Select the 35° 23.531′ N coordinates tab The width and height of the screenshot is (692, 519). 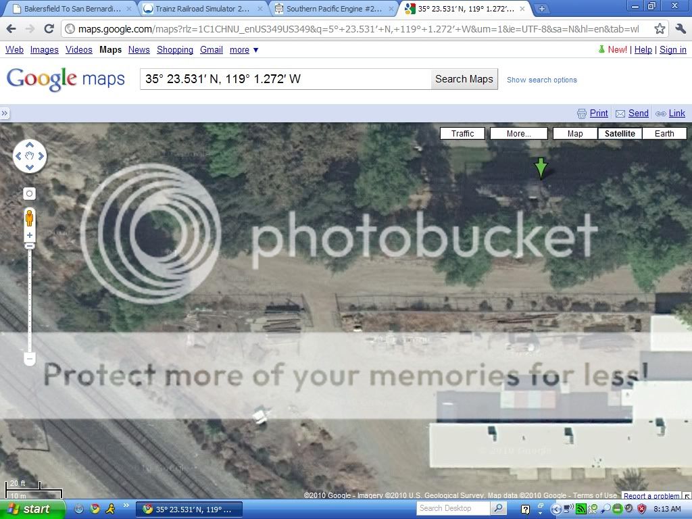pyautogui.click(x=466, y=8)
